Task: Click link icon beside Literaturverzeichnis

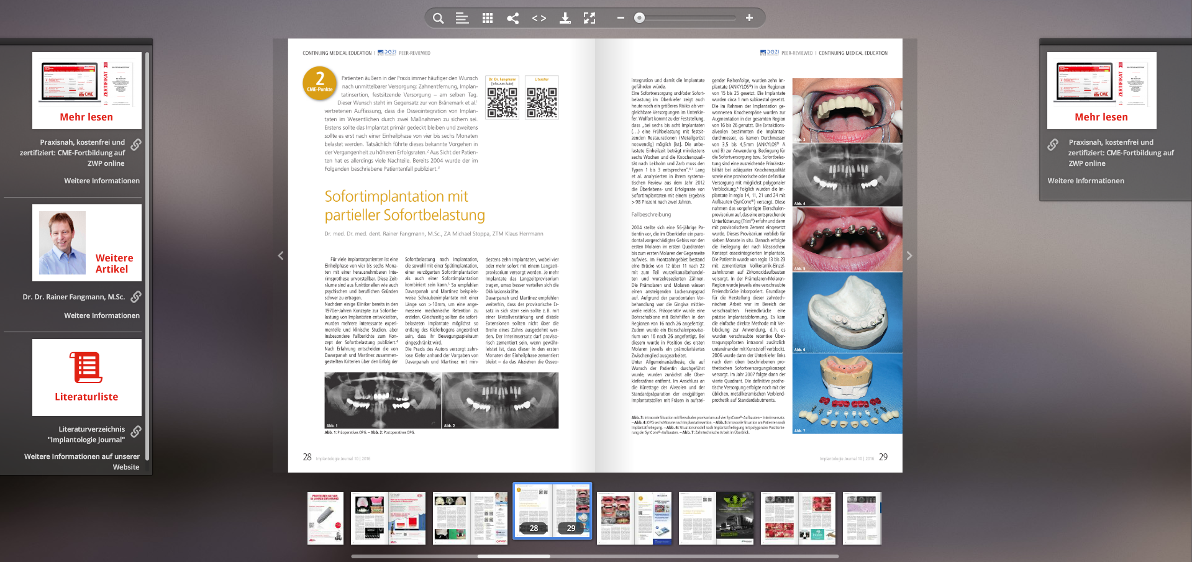Action: pyautogui.click(x=135, y=431)
